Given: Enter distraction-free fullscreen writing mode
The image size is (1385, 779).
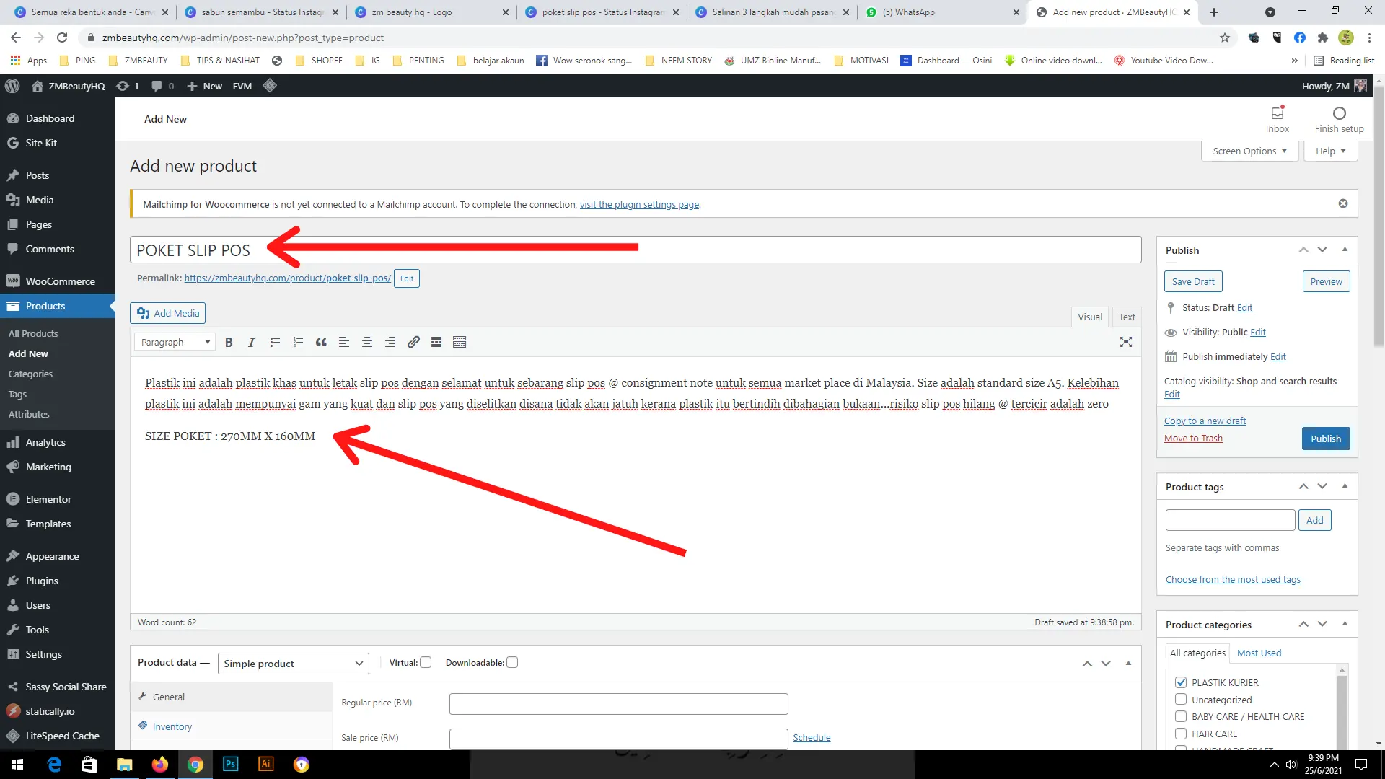Looking at the screenshot, I should [1126, 343].
